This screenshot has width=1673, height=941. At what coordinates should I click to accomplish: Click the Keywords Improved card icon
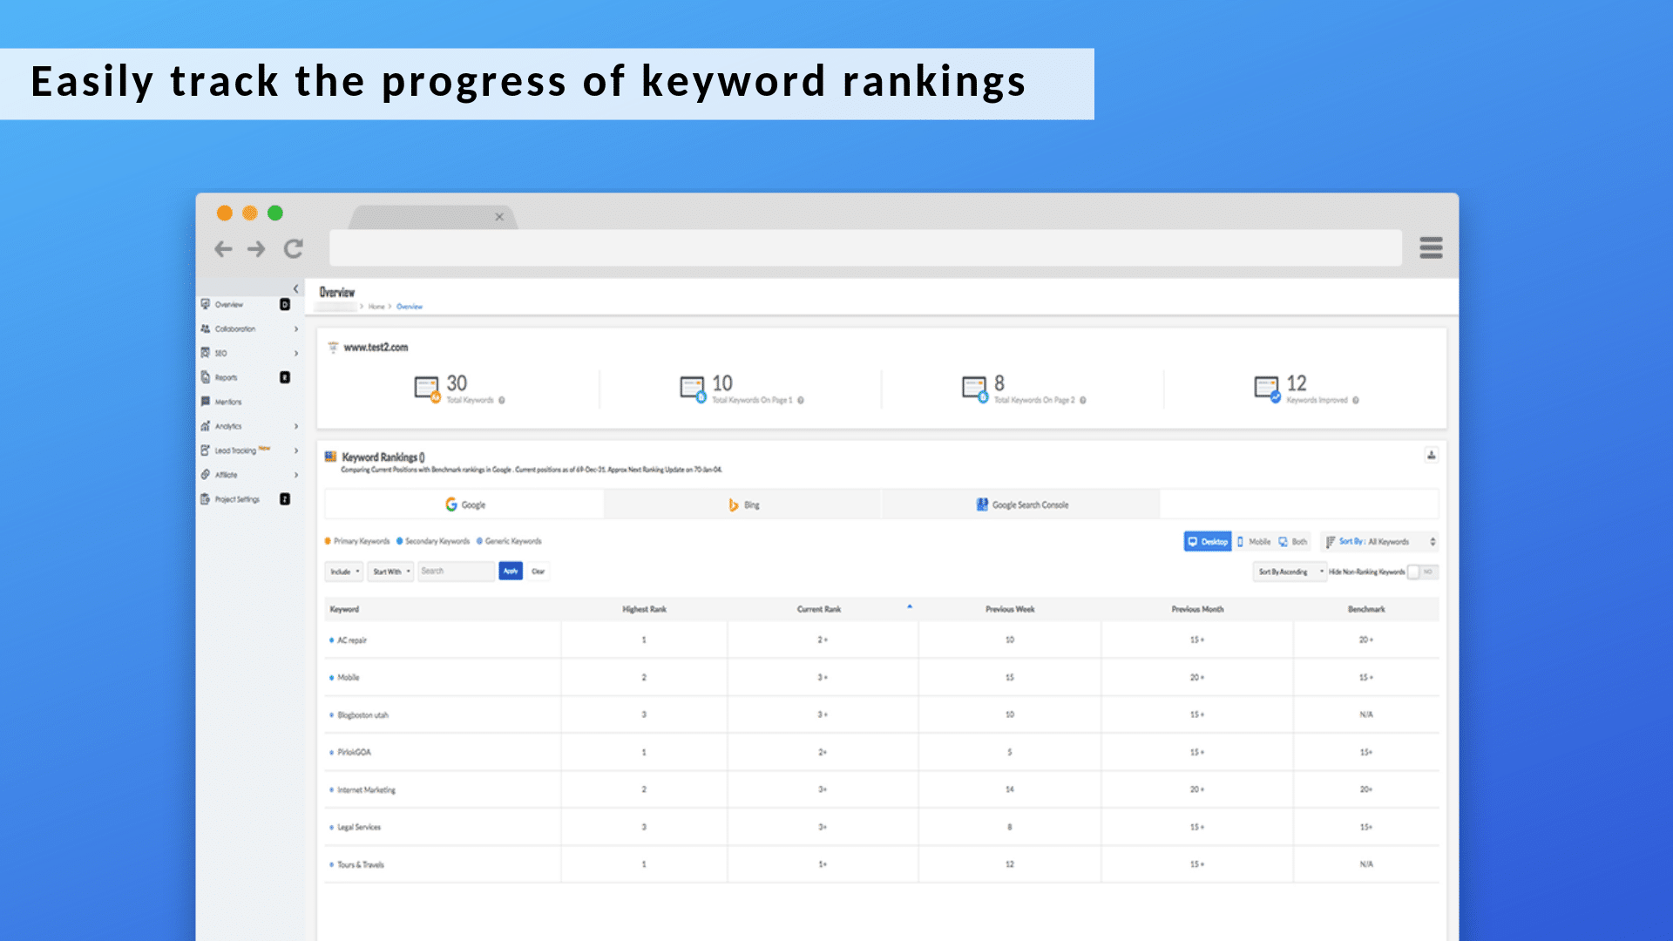pyautogui.click(x=1268, y=389)
